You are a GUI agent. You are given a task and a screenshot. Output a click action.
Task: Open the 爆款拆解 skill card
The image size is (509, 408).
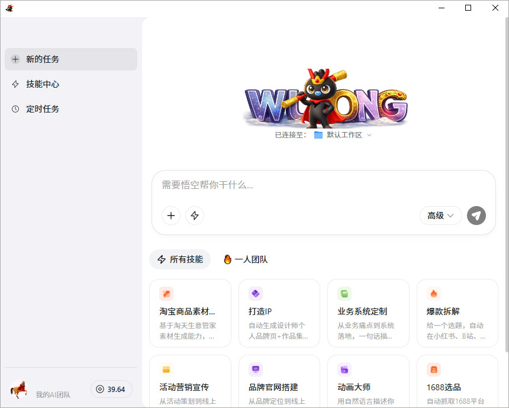coord(458,313)
